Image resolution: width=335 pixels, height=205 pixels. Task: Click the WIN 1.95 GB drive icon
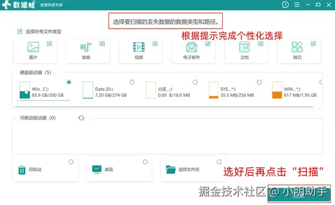point(277,90)
